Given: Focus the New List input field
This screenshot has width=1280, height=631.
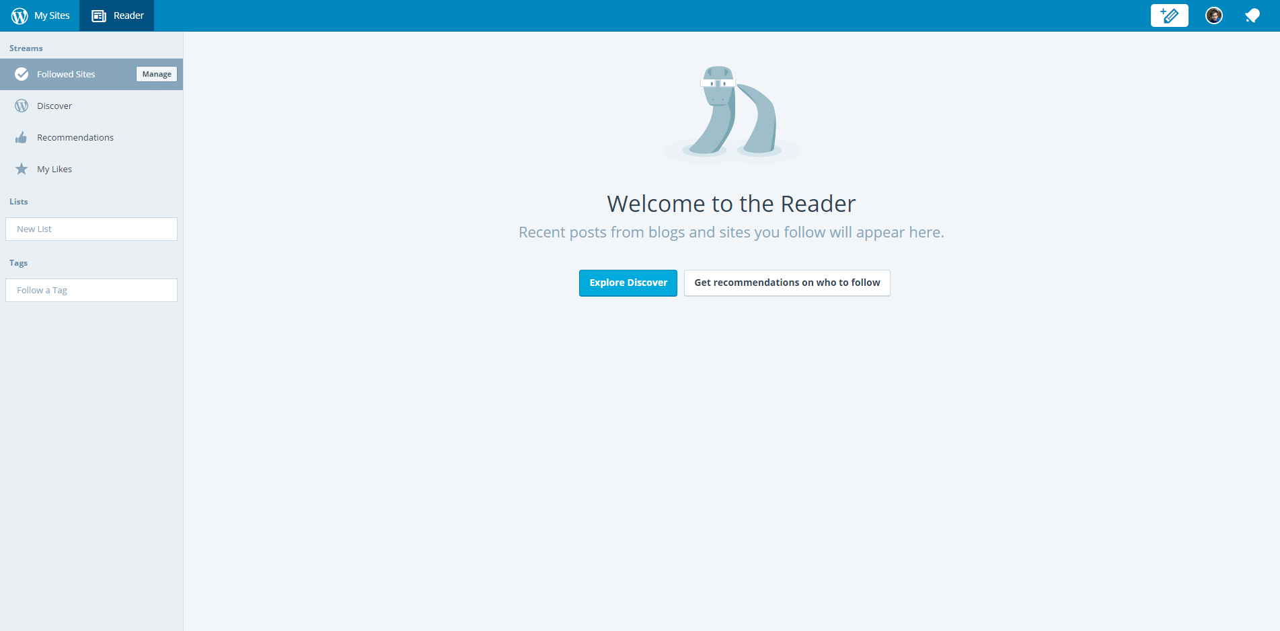Looking at the screenshot, I should tap(91, 229).
